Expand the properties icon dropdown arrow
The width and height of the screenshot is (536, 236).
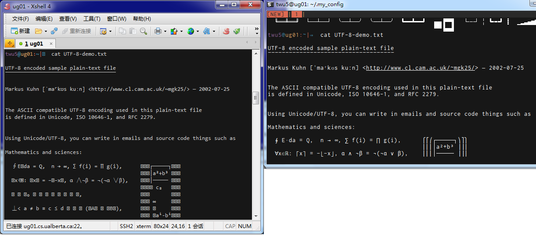click(110, 32)
